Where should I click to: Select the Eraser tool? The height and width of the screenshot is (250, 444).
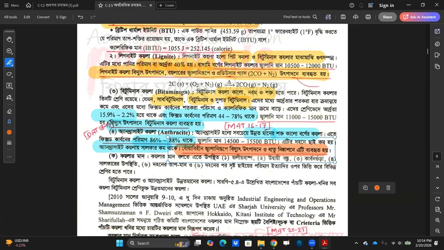(x=9, y=111)
